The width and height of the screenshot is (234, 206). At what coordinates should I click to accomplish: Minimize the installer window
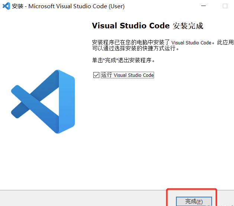(x=203, y=6)
